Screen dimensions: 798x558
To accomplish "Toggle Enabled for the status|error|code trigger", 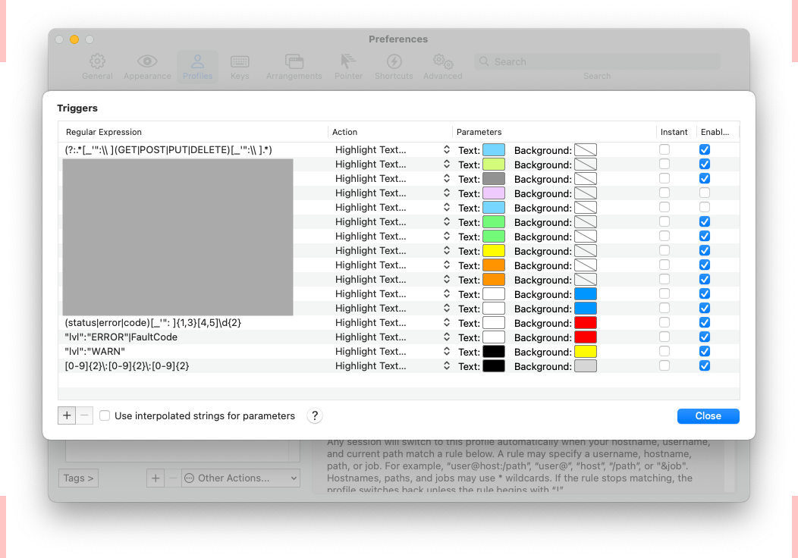I will 705,322.
